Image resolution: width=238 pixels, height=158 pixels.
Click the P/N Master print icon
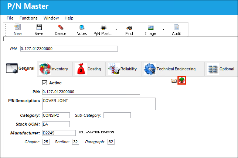point(103,27)
